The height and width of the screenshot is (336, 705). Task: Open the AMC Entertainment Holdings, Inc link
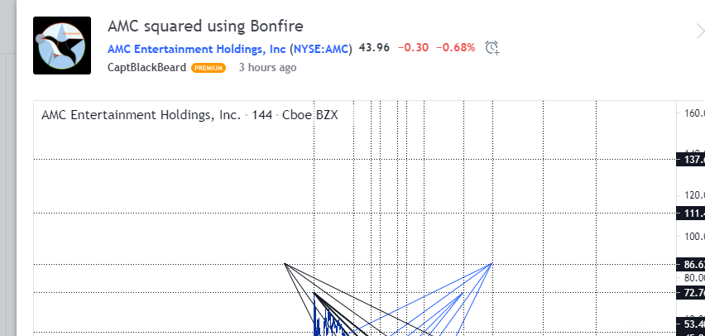point(197,48)
